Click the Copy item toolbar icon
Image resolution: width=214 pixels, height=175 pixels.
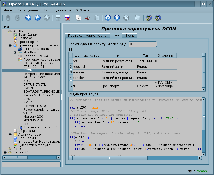(x=78, y=18)
